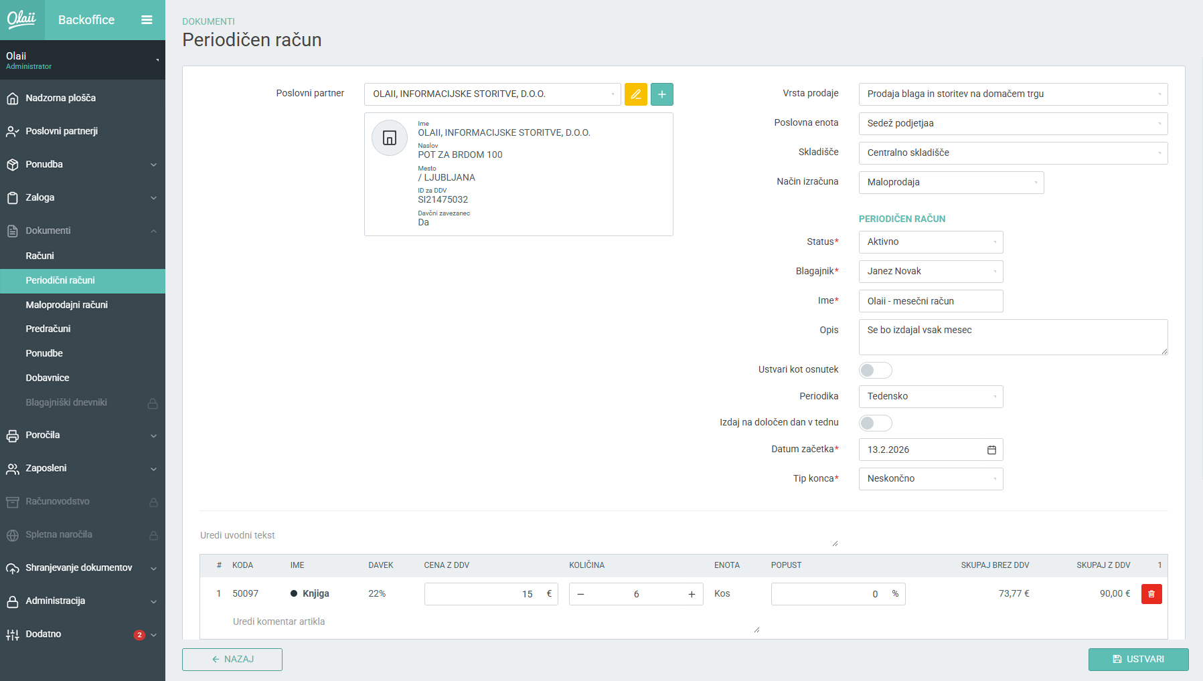Viewport: 1203px width, 681px height.
Task: Click the NAZAJ button
Action: (232, 660)
